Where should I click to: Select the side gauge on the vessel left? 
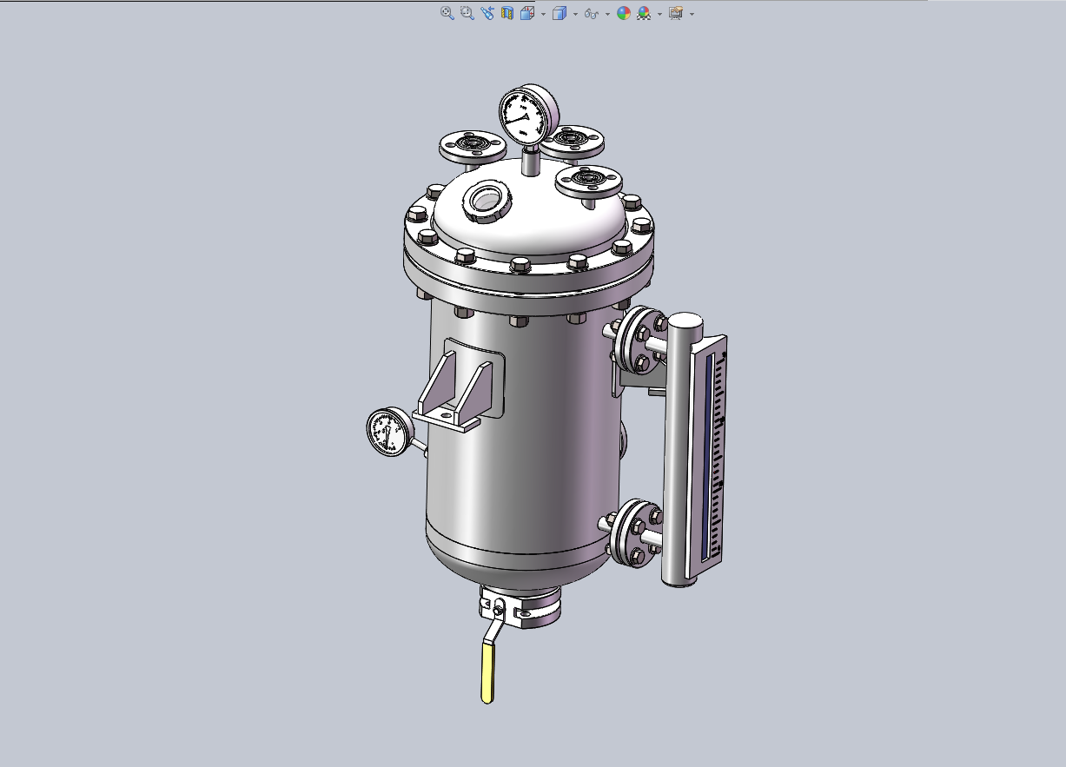click(x=389, y=432)
